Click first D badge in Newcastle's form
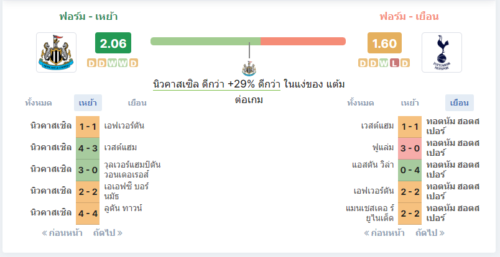The width and height of the screenshot is (500, 257). click(91, 63)
